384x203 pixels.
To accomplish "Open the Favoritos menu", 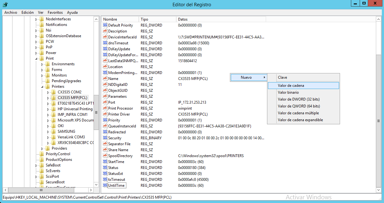I will [55, 12].
